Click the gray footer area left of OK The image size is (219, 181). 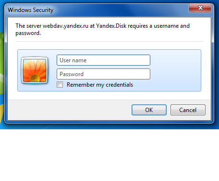[69, 110]
